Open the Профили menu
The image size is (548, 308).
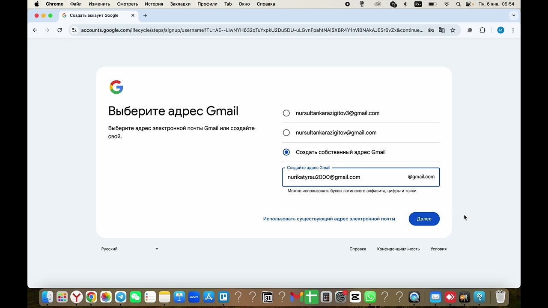pyautogui.click(x=208, y=4)
